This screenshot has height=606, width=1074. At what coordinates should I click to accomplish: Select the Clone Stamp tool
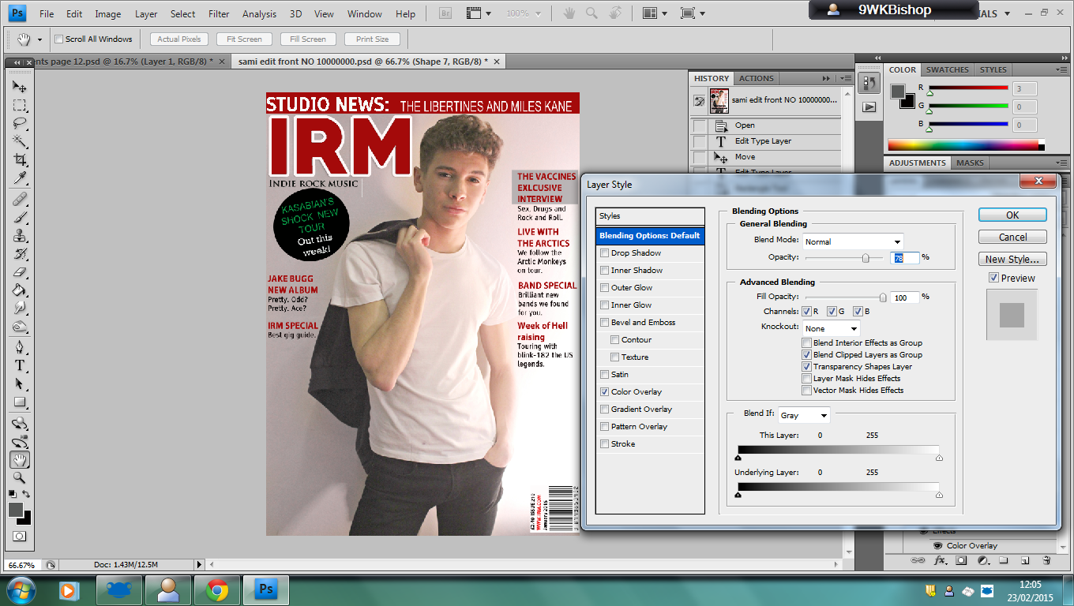tap(20, 235)
